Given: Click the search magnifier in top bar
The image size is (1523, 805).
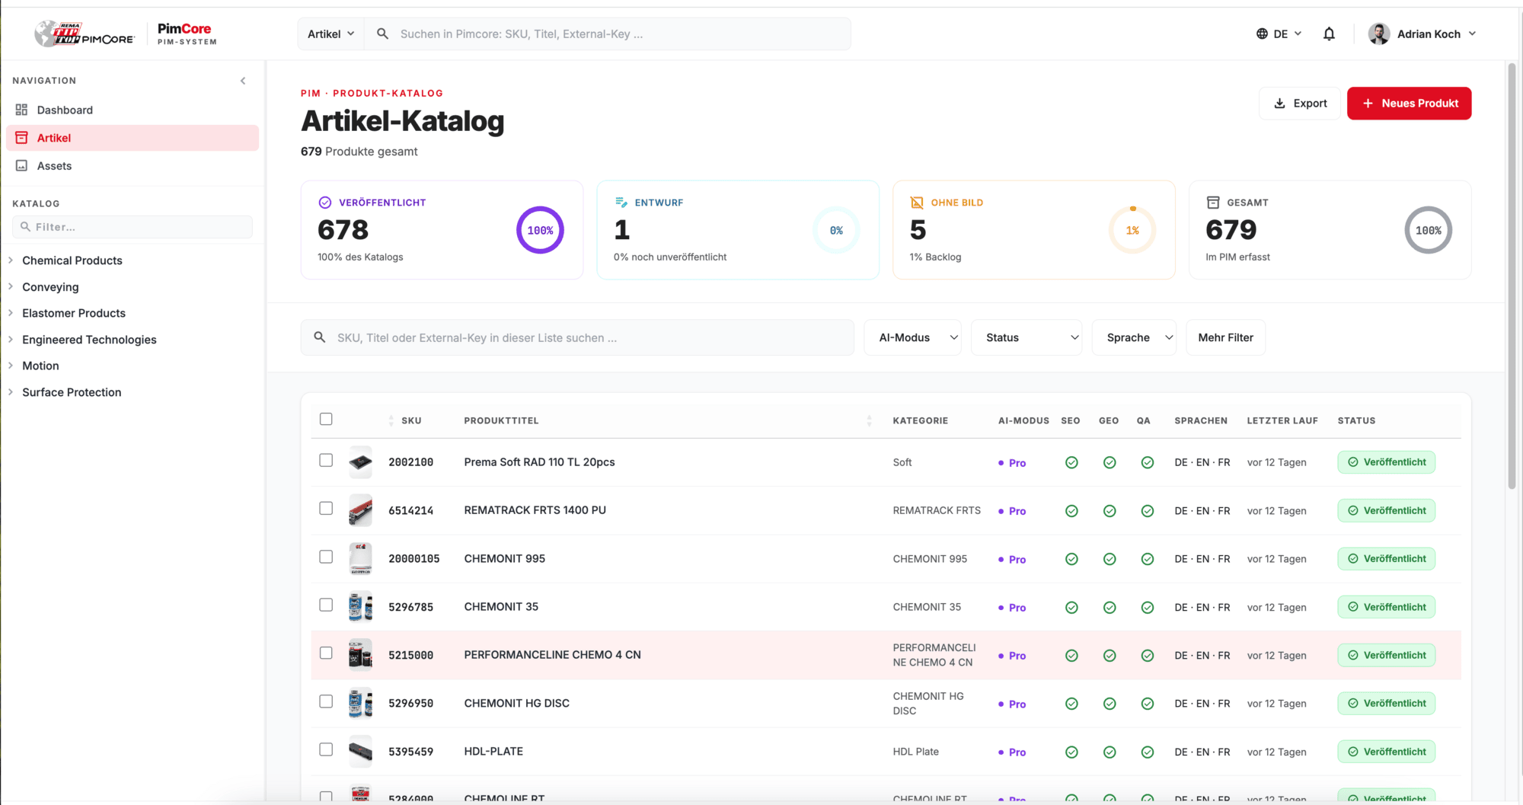Looking at the screenshot, I should tap(382, 34).
